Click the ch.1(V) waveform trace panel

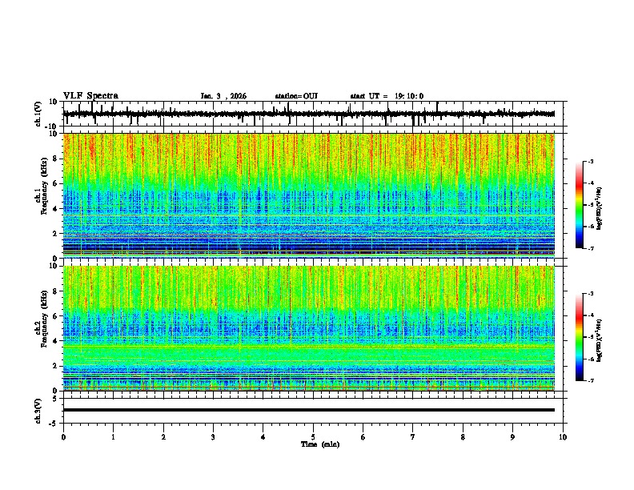(313, 114)
